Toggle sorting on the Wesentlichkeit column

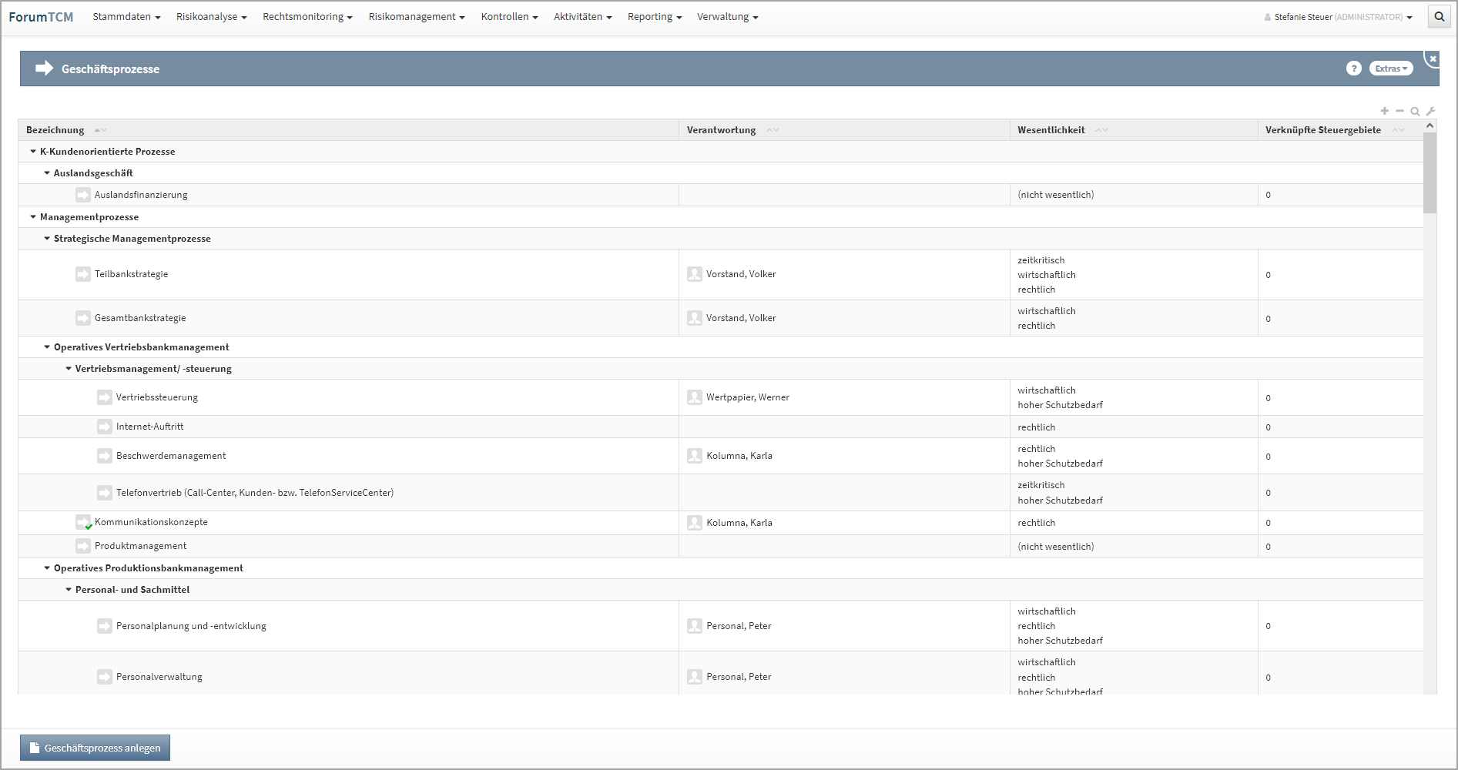pos(1101,129)
